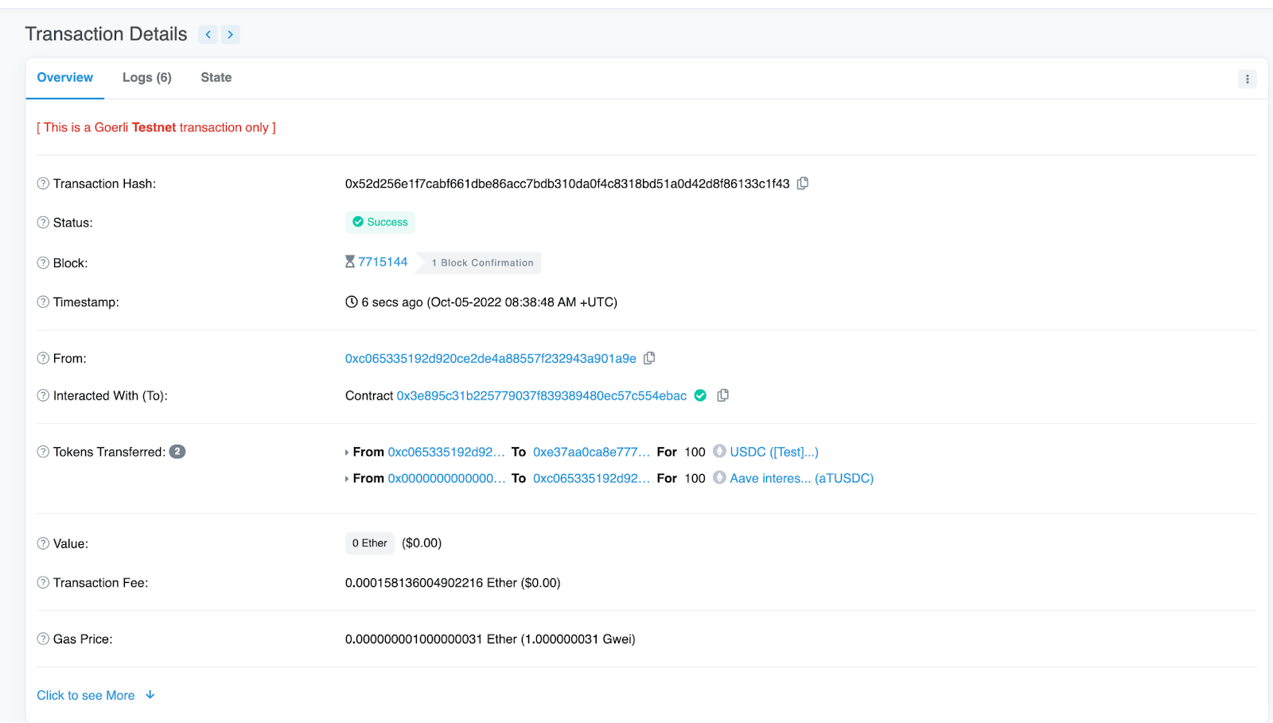The height and width of the screenshot is (723, 1273).
Task: Open recipient 0xe37aa0ca8e777… address
Action: 592,452
